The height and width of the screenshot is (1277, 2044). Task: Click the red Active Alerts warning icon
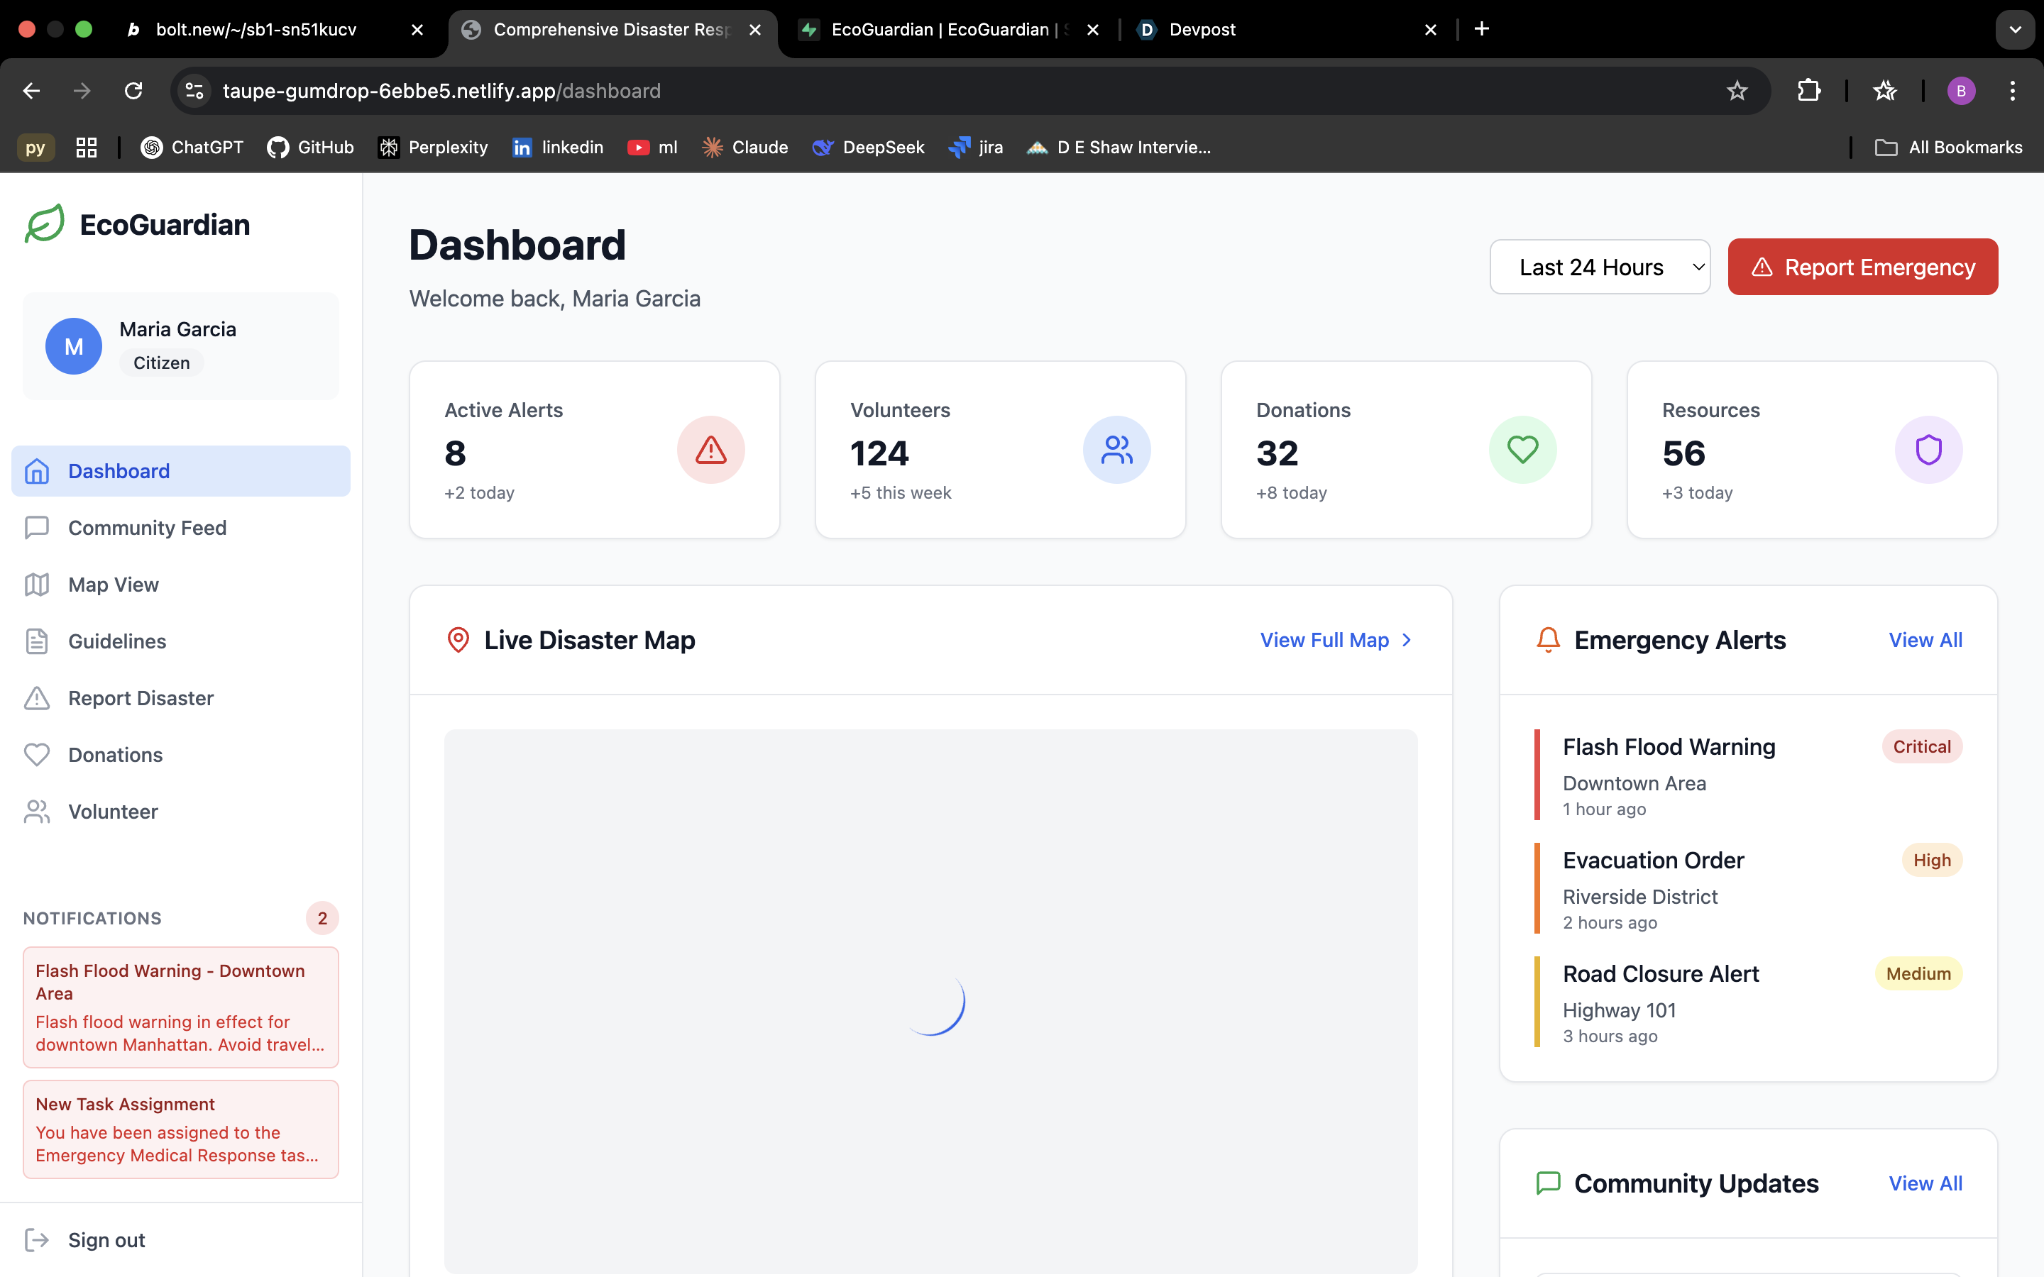710,449
